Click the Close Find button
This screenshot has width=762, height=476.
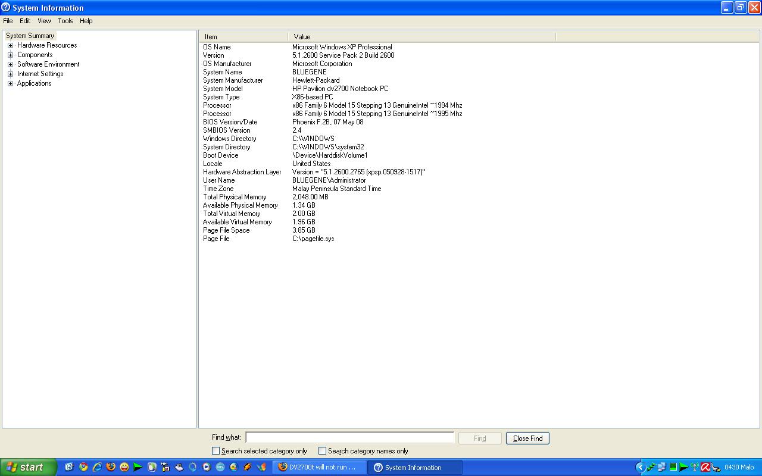527,439
